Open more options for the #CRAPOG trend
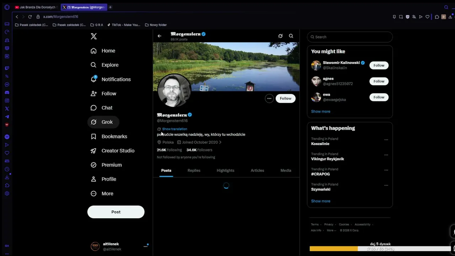Viewport: 455px width, 256px height. click(x=386, y=170)
